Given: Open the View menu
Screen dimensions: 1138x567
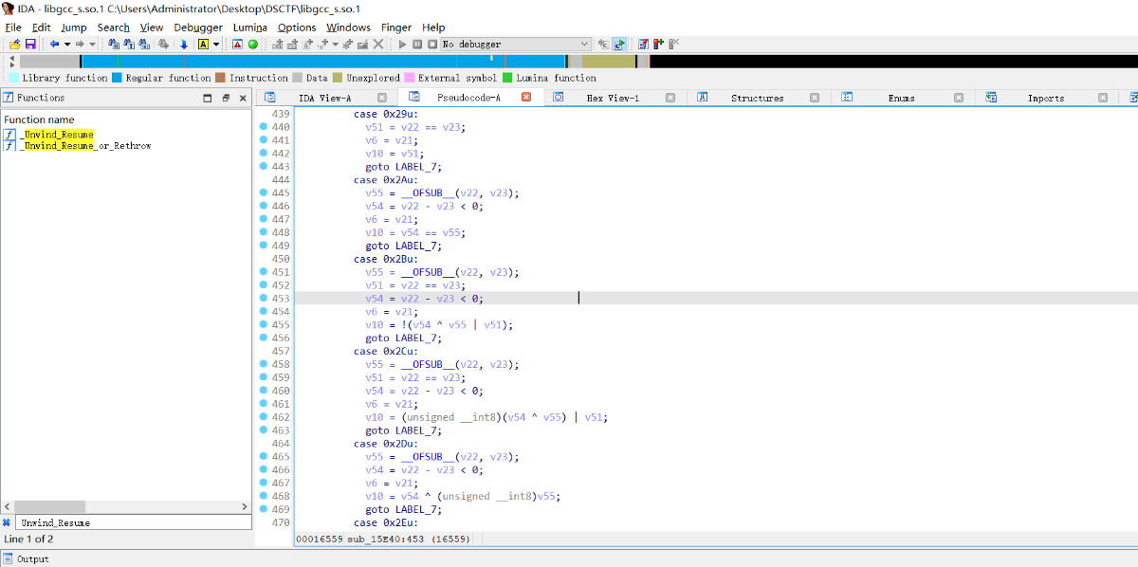Looking at the screenshot, I should pyautogui.click(x=152, y=27).
